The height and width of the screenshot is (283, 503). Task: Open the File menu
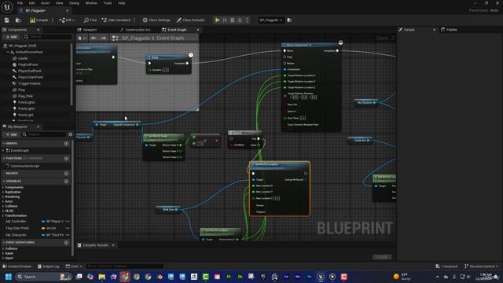[20, 3]
